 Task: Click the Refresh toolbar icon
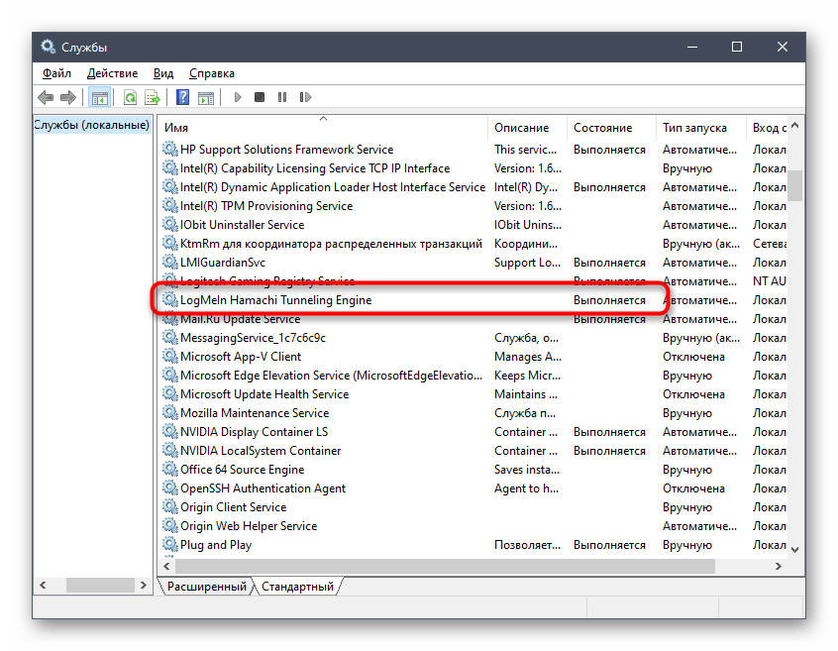(x=131, y=97)
